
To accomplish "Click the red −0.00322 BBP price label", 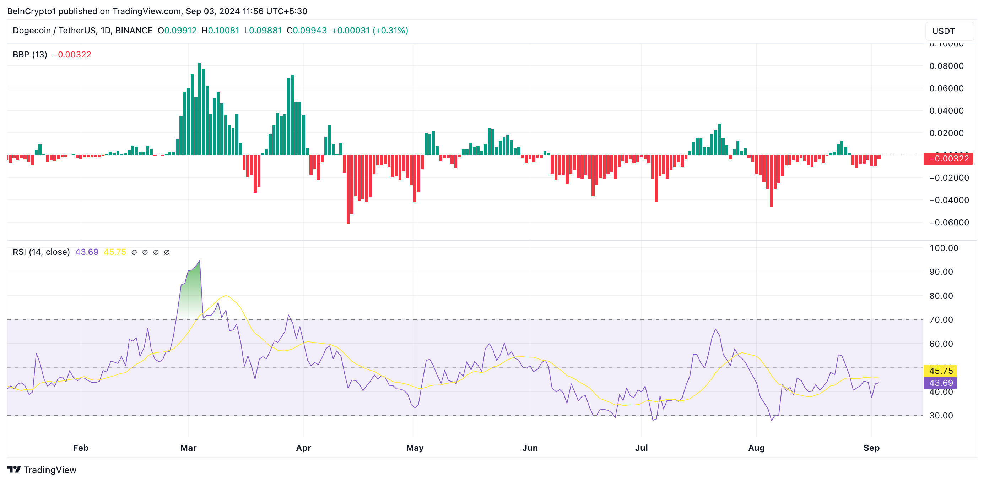I will (947, 159).
